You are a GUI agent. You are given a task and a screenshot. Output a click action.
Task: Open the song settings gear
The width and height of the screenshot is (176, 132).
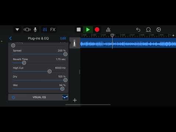159,30
